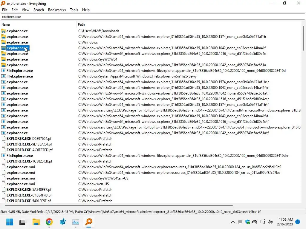The width and height of the screenshot is (306, 229).
Task: Click the icon of EXPLORER.EXE-AC6EF7FD.pf
Action: pyautogui.click(x=4, y=150)
